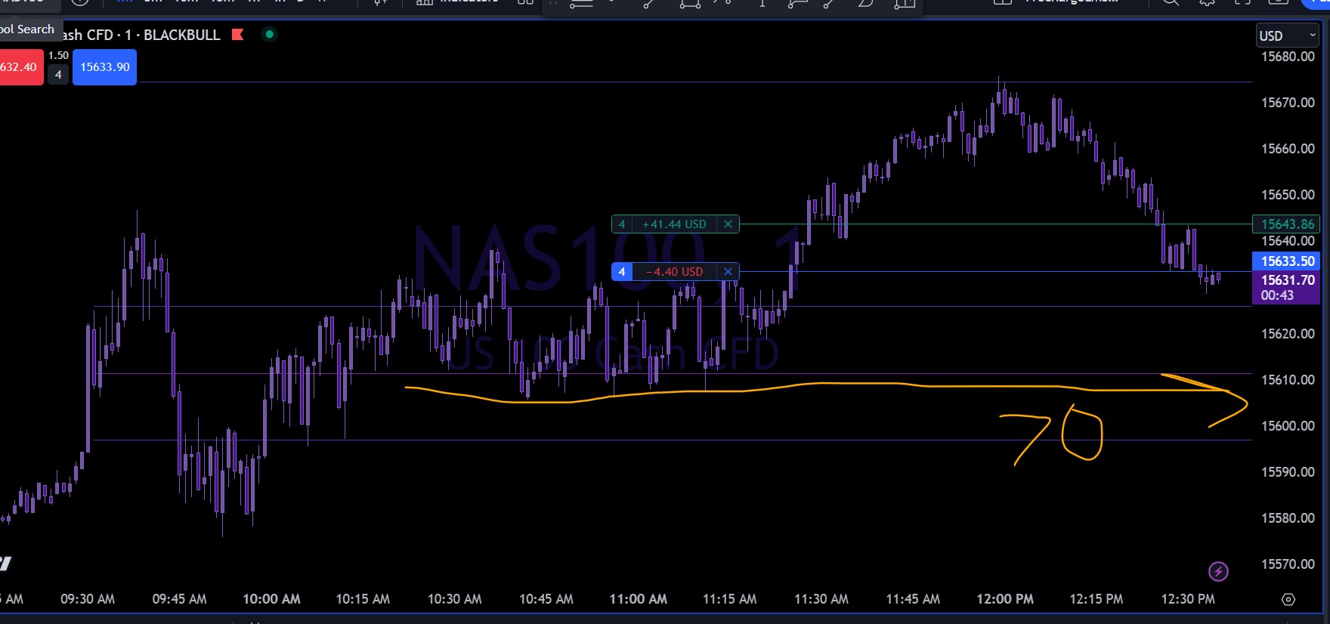Close the -4.40 USD position
This screenshot has width=1330, height=624.
click(728, 272)
